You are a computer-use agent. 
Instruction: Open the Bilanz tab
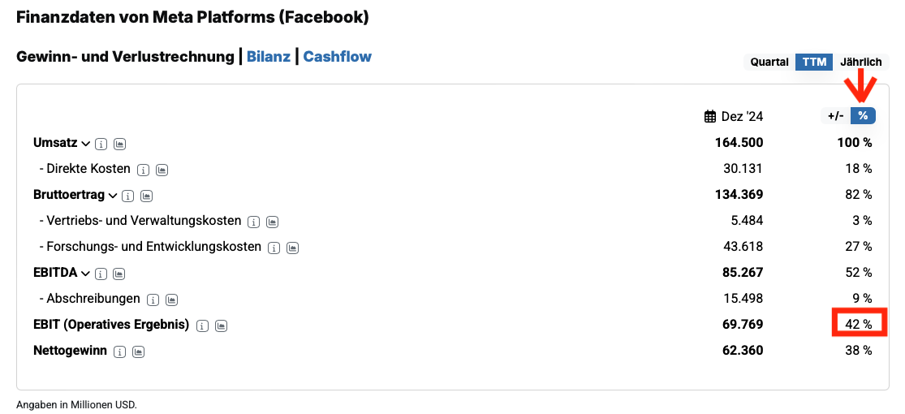(x=268, y=57)
